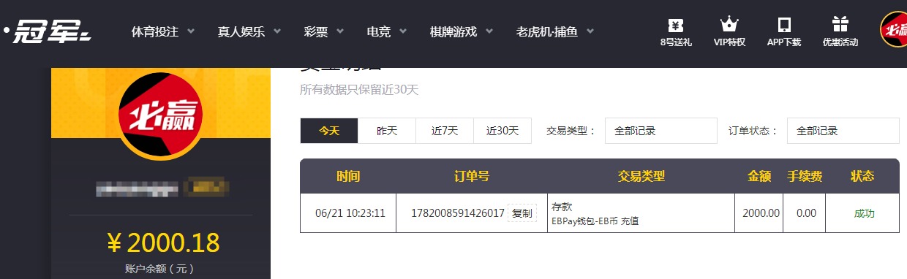Screen dimensions: 907x279
Task: Click the 时间 column header
Action: pos(348,176)
